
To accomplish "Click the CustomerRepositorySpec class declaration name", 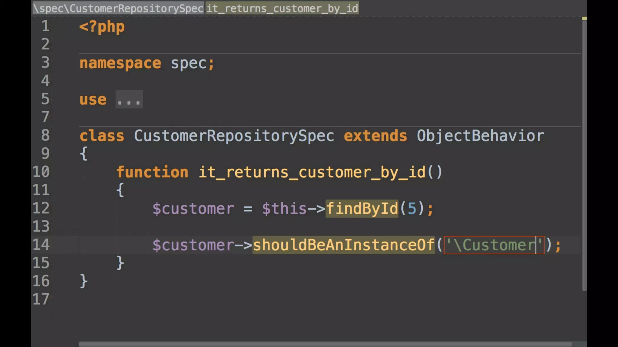I will (x=234, y=136).
